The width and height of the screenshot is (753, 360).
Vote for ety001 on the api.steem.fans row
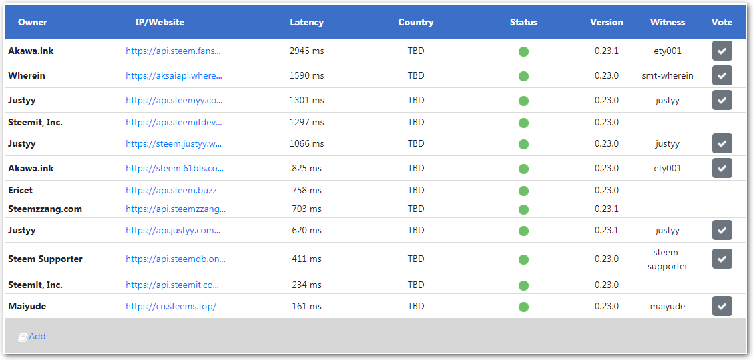722,51
